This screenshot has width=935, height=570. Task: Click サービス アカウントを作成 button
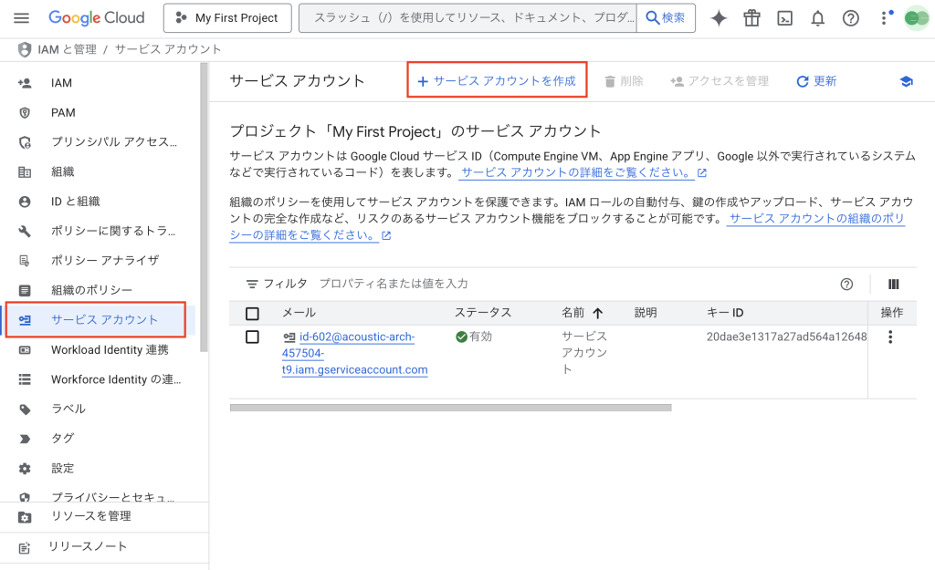[497, 81]
